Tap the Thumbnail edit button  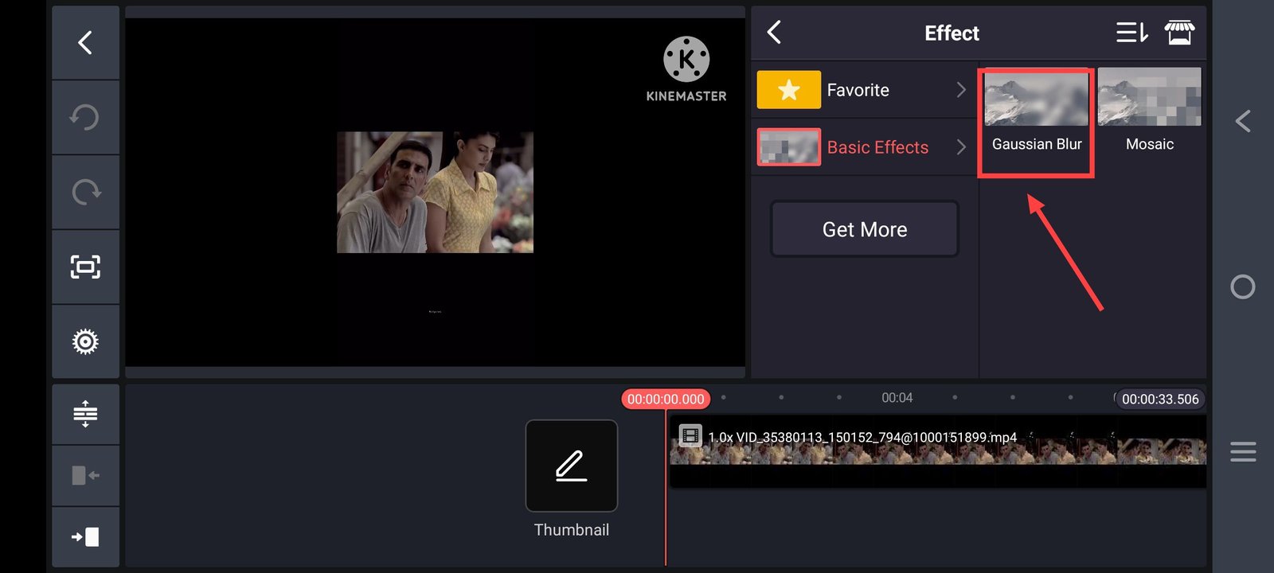tap(571, 466)
